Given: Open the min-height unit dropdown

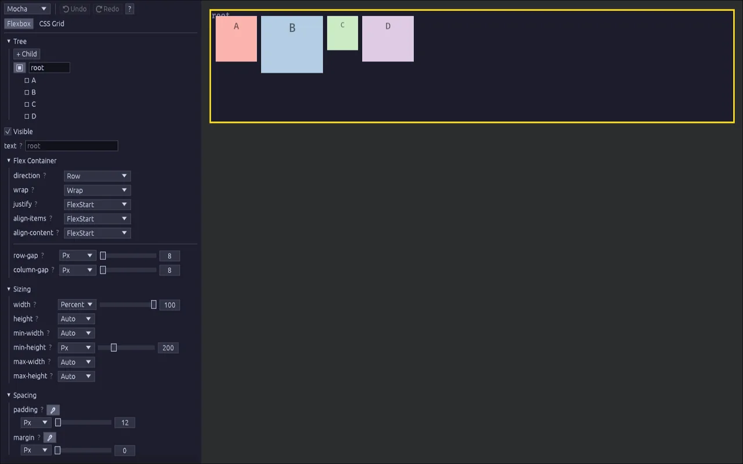Looking at the screenshot, I should pyautogui.click(x=77, y=348).
